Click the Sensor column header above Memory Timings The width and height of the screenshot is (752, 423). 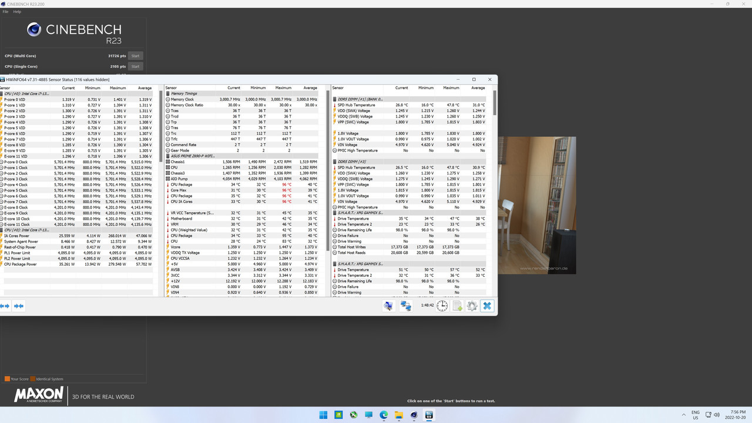point(172,88)
